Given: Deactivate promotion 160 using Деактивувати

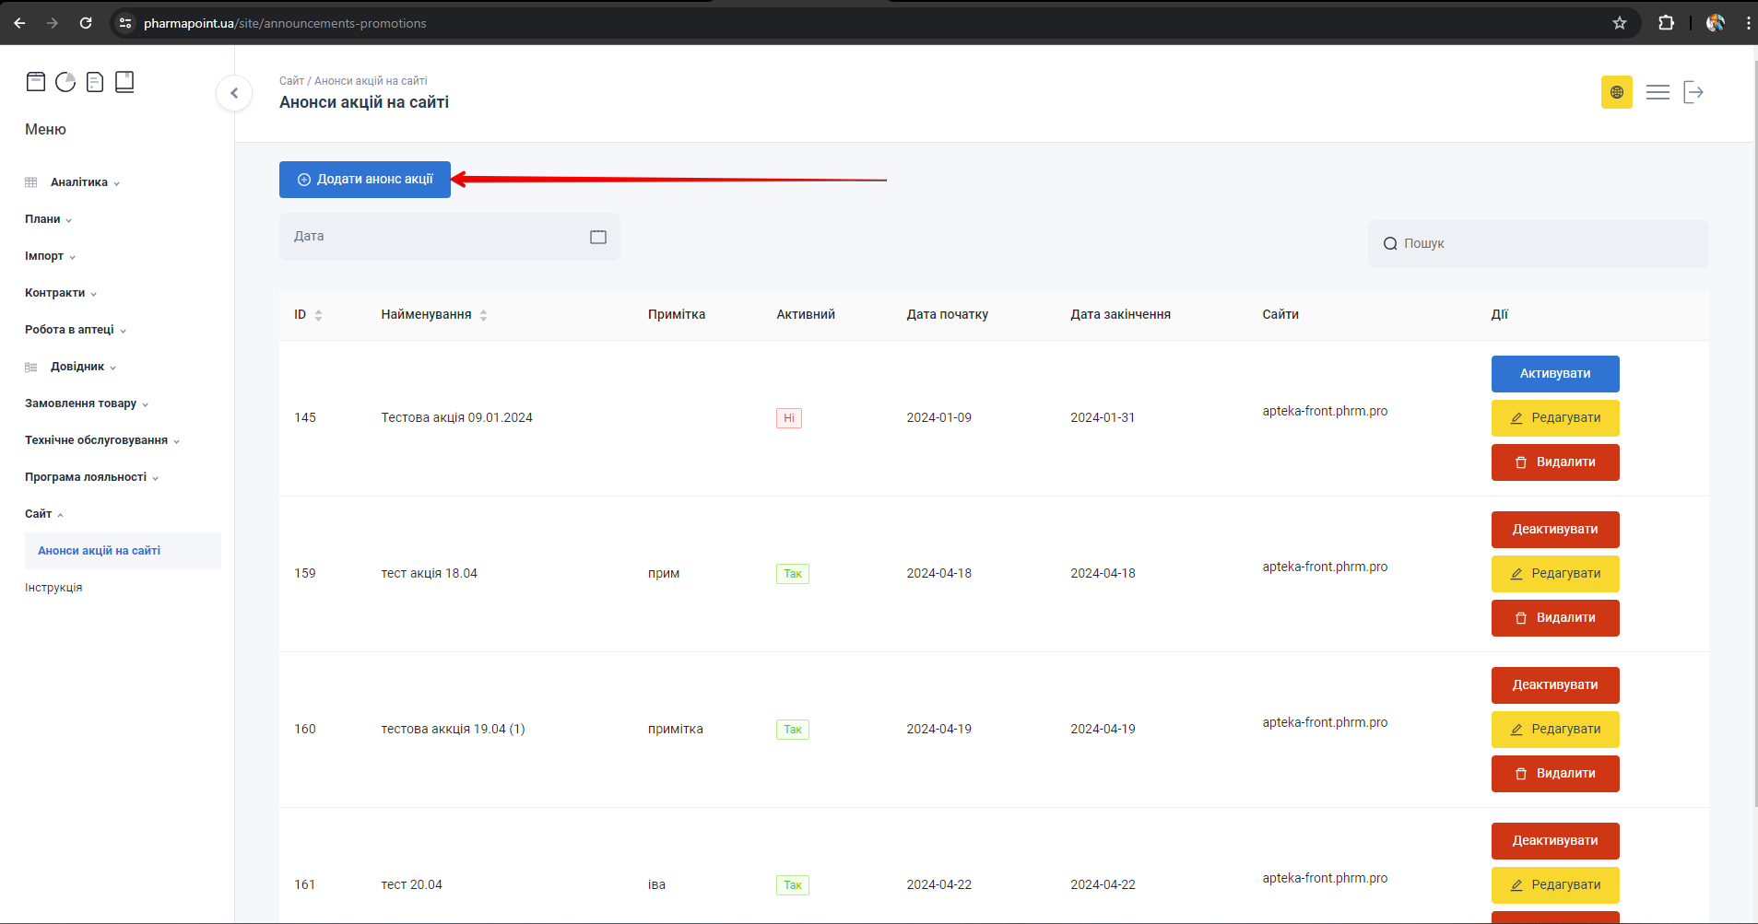Looking at the screenshot, I should pos(1554,685).
